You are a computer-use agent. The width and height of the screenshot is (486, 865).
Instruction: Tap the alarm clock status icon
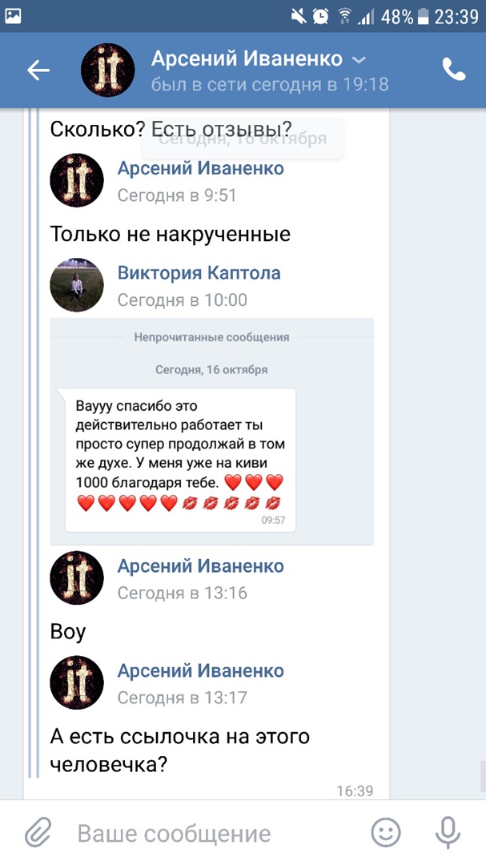[321, 16]
